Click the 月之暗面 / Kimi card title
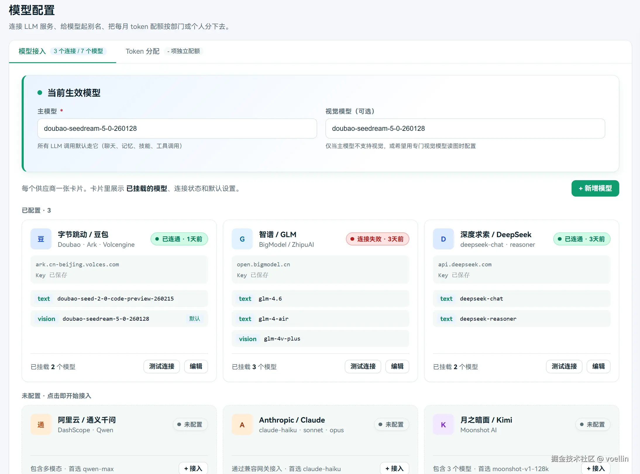This screenshot has width=640, height=474. click(486, 420)
